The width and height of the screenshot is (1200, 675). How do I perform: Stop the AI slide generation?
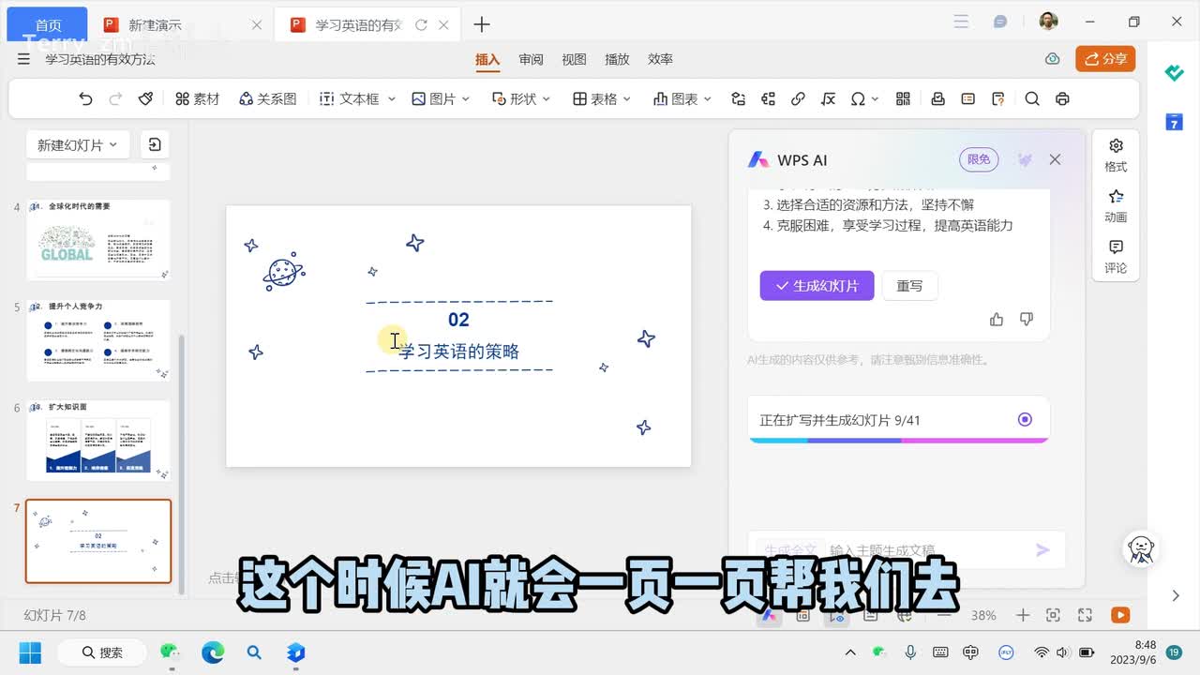coord(1025,420)
